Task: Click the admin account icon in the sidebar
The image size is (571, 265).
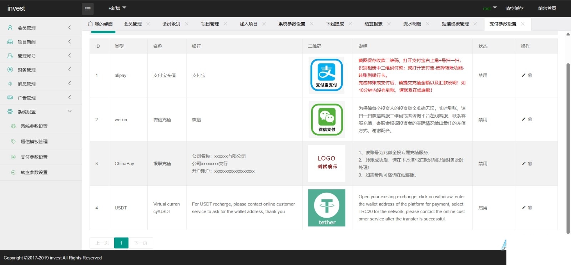Action: 10,56
